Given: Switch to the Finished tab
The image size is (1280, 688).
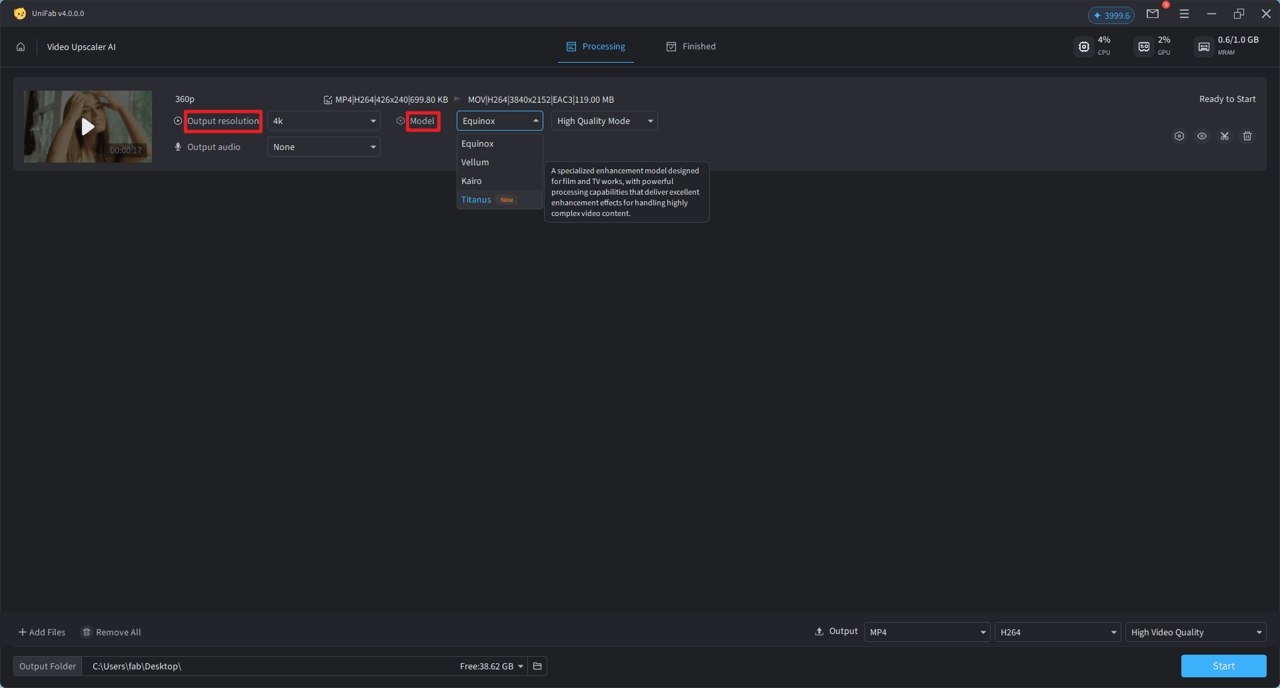Looking at the screenshot, I should 691,47.
